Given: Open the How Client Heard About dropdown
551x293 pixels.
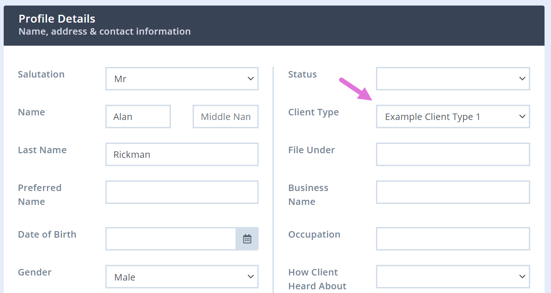Looking at the screenshot, I should tap(452, 276).
